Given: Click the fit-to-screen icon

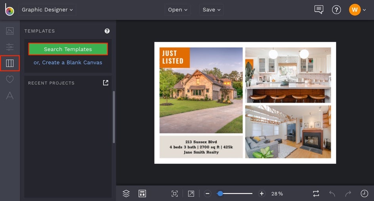Looking at the screenshot, I should click(174, 193).
